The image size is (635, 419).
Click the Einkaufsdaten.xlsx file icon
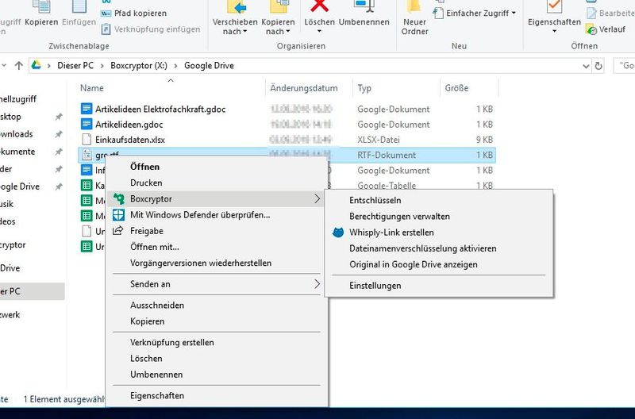(x=87, y=139)
